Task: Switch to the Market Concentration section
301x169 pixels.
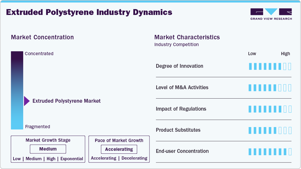Action: click(x=42, y=37)
